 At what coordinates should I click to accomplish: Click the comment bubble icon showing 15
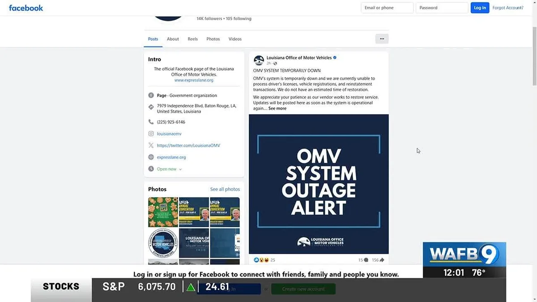point(366,260)
